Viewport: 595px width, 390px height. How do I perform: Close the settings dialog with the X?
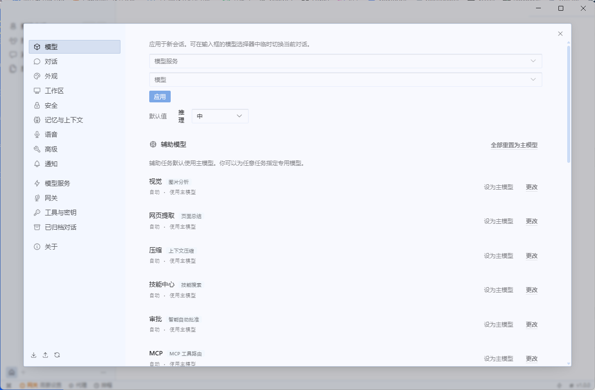pyautogui.click(x=560, y=34)
